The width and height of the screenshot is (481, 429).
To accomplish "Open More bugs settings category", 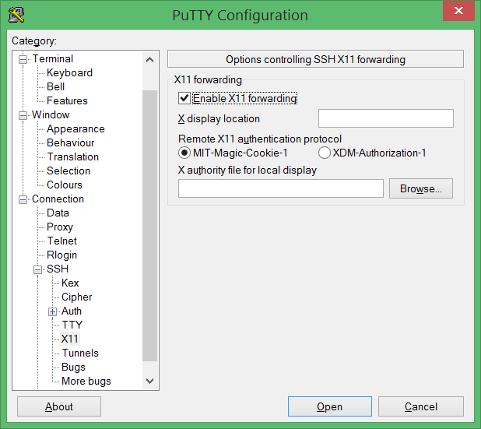I will coord(86,381).
